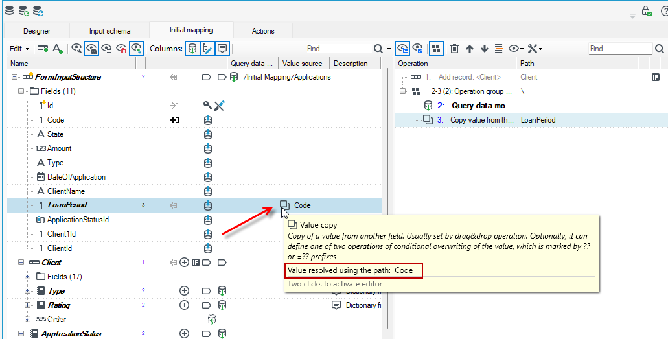Open the left search options dropdown arrow

tap(389, 49)
